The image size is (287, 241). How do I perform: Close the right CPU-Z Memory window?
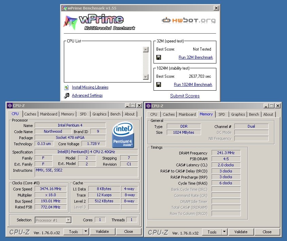[x=278, y=106]
